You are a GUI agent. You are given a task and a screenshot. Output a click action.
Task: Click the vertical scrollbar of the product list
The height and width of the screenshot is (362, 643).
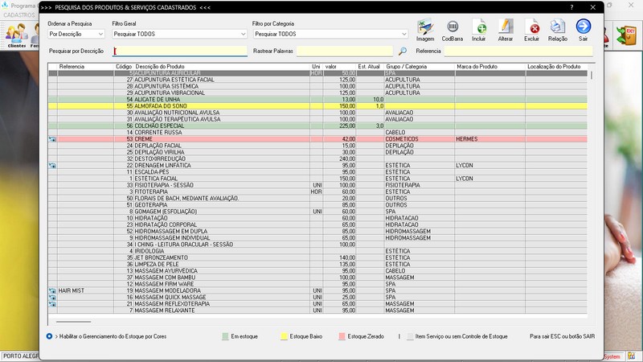pos(592,75)
